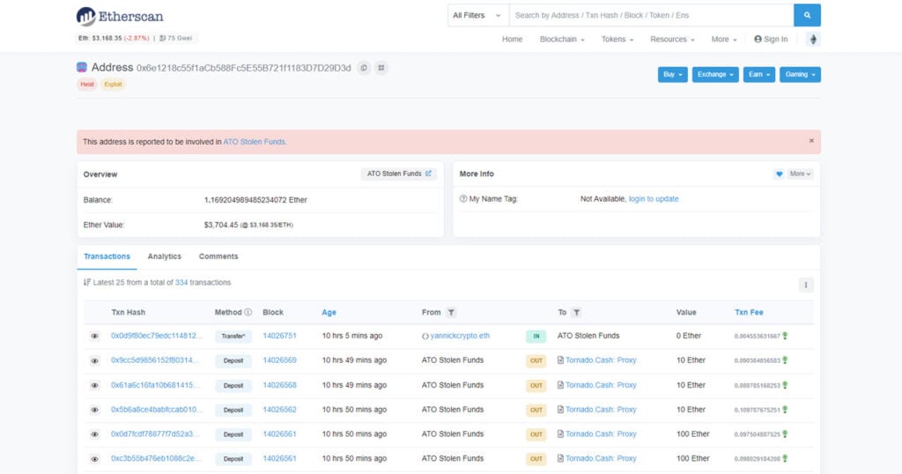Click contract icon in the block 14026569 row

point(560,360)
